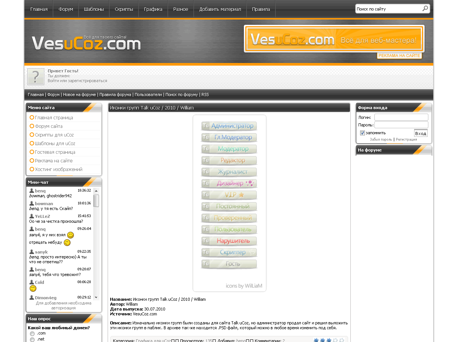
Task: Open 'Форум сайта' in site menu
Action: [49, 126]
